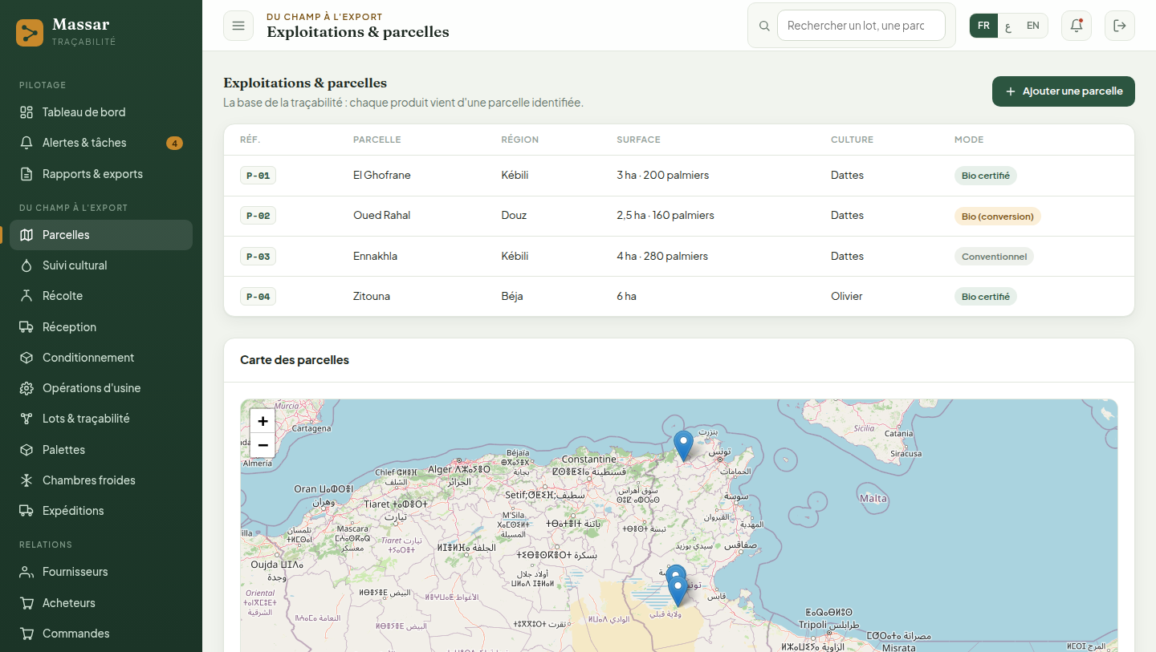
Task: Navigate to Expéditions page
Action: click(101, 511)
